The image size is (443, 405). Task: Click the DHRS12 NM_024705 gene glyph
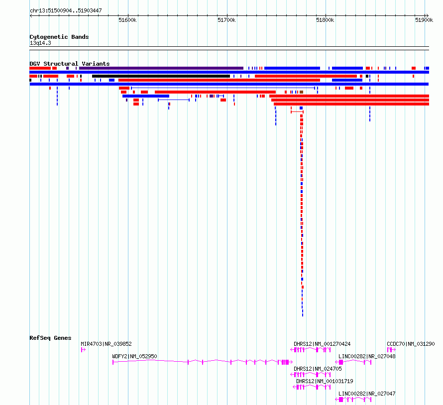pyautogui.click(x=311, y=375)
